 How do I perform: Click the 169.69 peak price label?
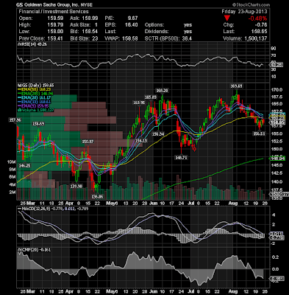[236, 86]
